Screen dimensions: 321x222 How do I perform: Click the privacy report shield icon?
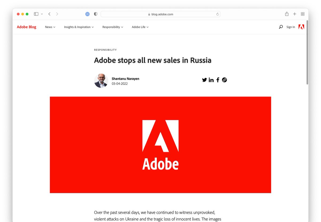[x=95, y=14]
